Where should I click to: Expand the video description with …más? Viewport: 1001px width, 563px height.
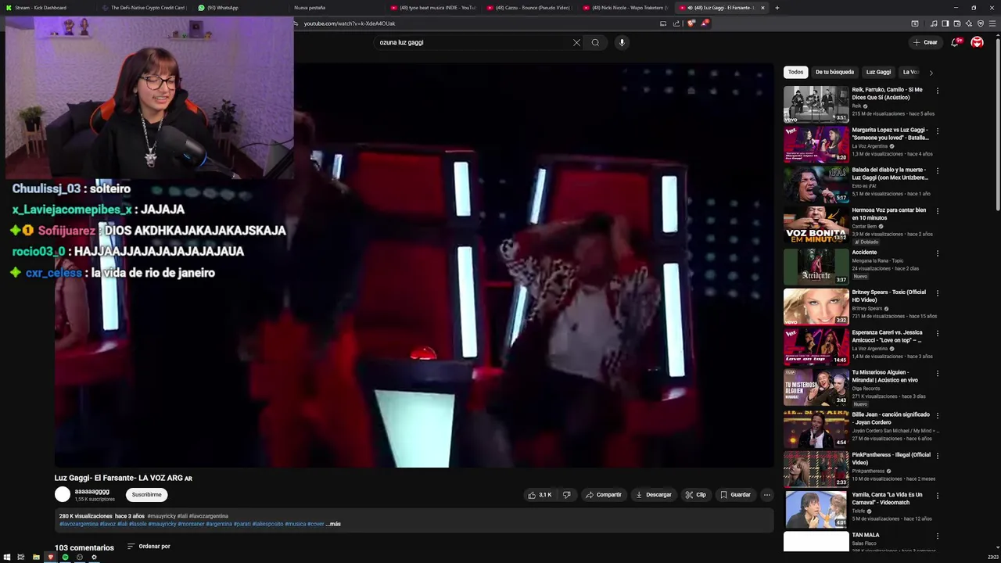333,524
